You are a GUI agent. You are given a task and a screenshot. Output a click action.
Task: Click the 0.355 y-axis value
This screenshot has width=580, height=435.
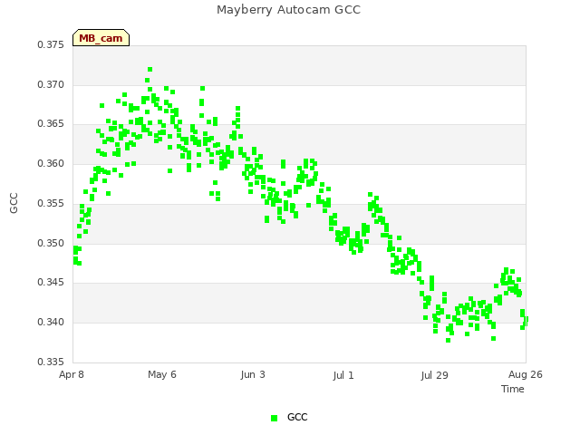tap(51, 203)
